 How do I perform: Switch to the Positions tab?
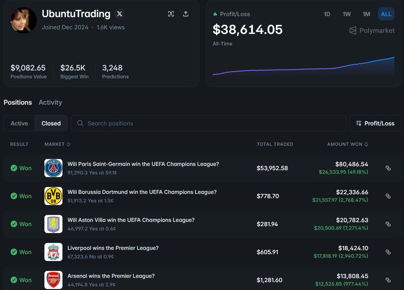pos(18,103)
